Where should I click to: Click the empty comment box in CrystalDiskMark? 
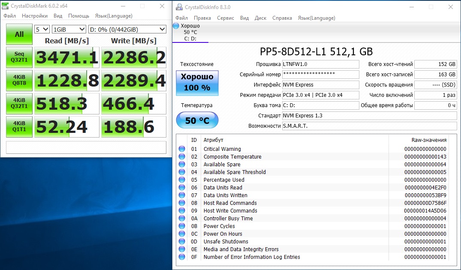(x=86, y=147)
